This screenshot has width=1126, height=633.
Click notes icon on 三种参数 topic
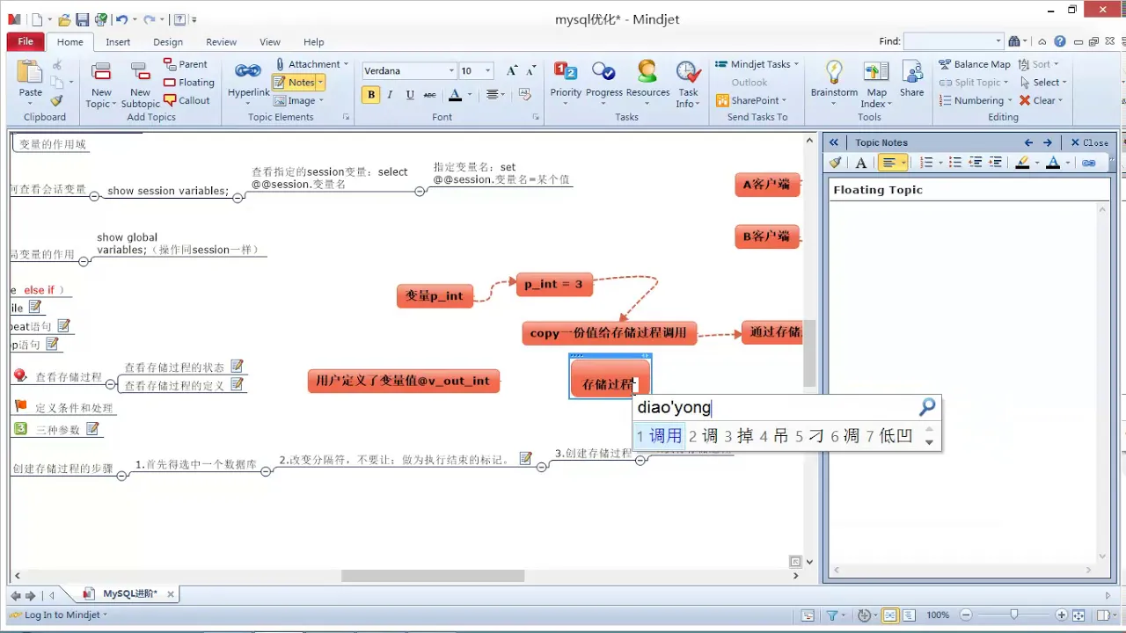tap(92, 429)
